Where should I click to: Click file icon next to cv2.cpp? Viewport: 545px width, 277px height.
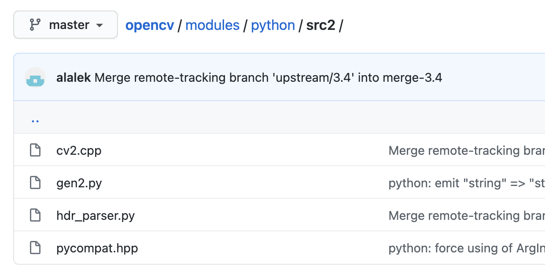(35, 150)
